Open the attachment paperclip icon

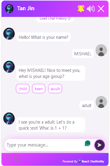(9, 158)
